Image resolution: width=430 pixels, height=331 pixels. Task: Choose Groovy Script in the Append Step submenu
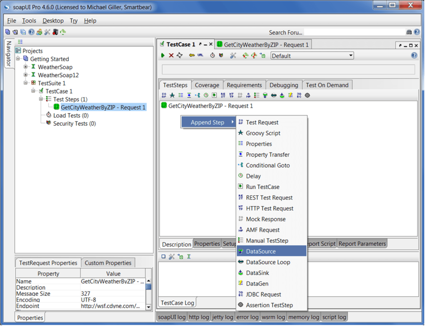(263, 133)
